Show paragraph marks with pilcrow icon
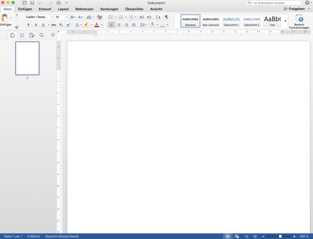The image size is (313, 239). point(166,17)
